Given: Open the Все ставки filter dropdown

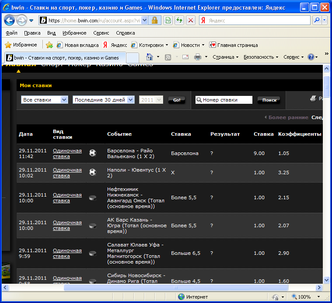Looking at the screenshot, I should pos(45,99).
